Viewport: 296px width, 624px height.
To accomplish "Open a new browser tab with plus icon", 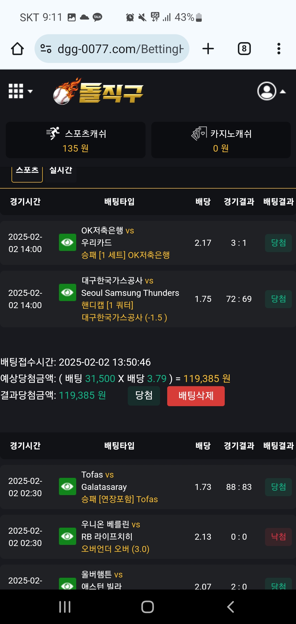I will (x=208, y=49).
